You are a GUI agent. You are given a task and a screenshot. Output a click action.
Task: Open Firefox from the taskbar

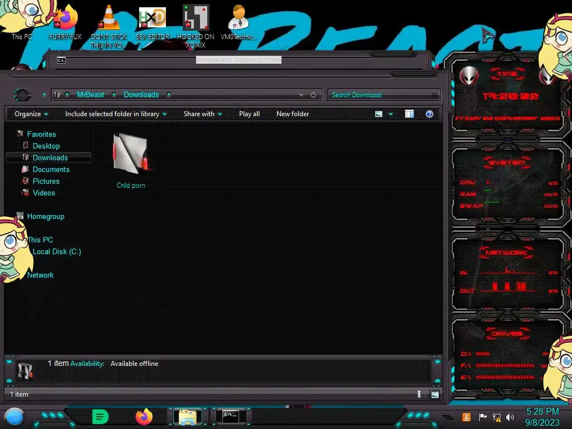point(144,417)
